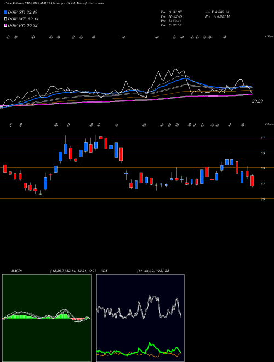Screen dimensions: 274x362
Task: Click the 'Pre O: 31.97' open value
Action: 171,12
